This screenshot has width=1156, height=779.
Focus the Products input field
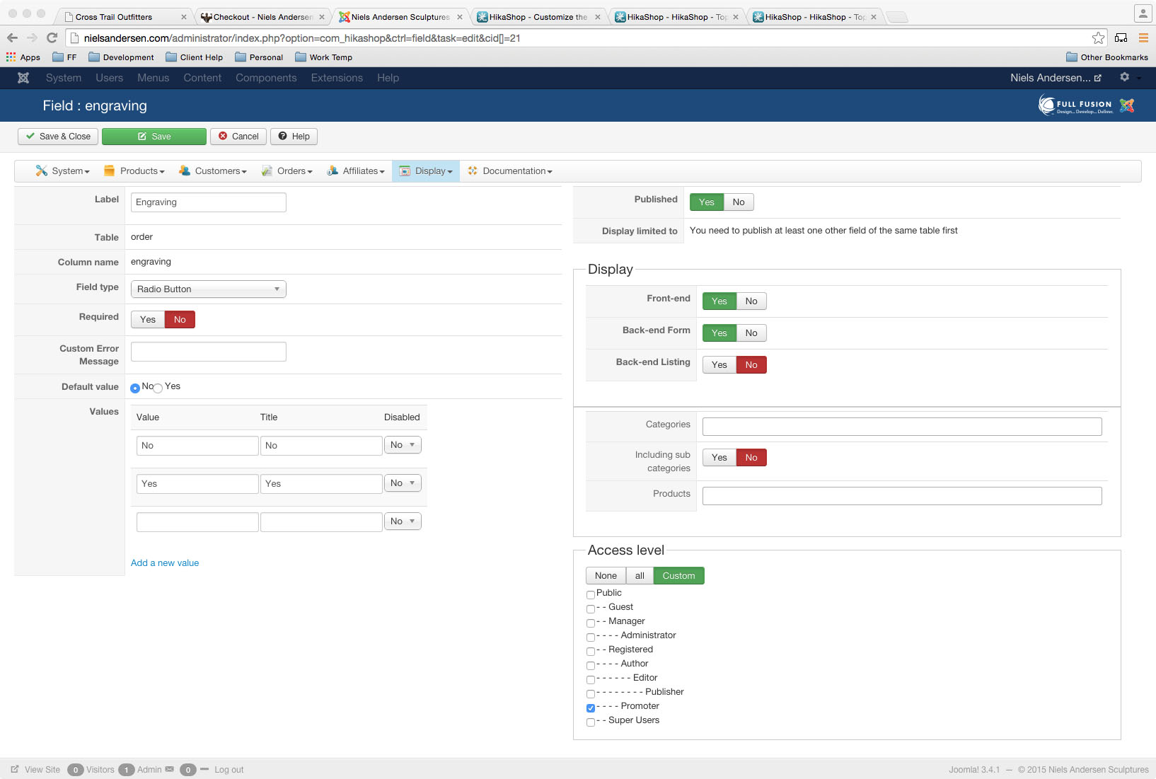tap(902, 496)
